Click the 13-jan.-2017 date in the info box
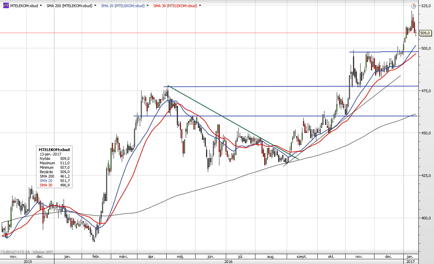Viewport: 434px width, 264px height. tap(50, 154)
